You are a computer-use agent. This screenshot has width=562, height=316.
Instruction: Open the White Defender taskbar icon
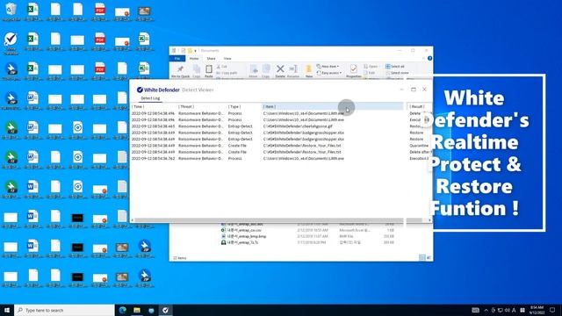click(x=165, y=310)
